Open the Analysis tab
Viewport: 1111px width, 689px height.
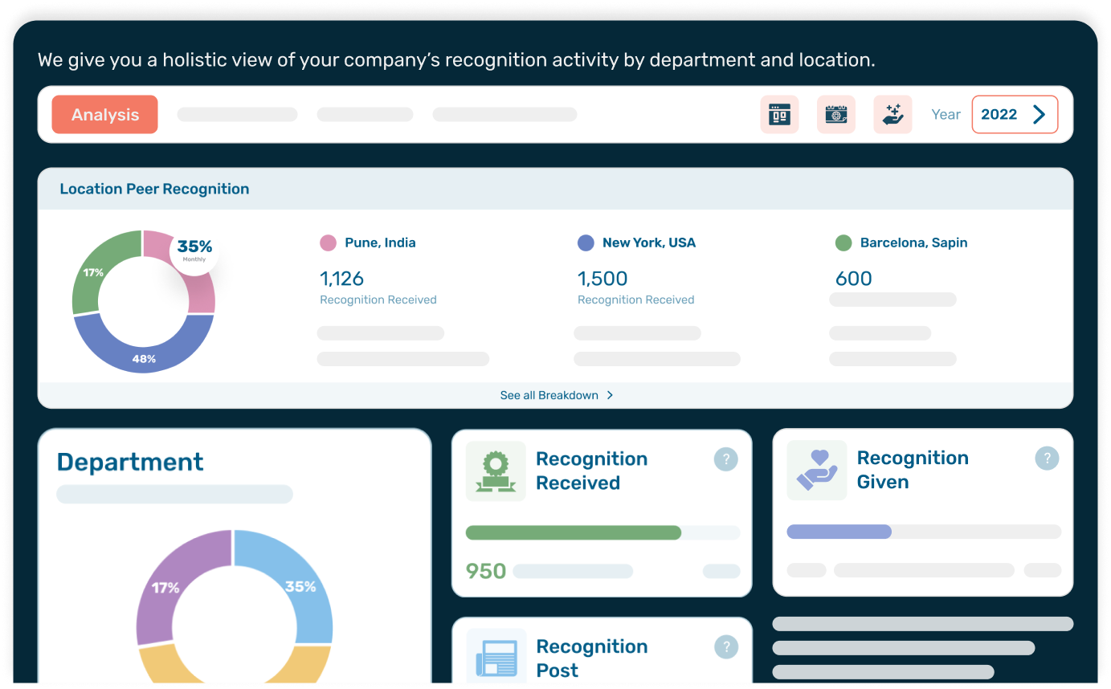pyautogui.click(x=104, y=115)
